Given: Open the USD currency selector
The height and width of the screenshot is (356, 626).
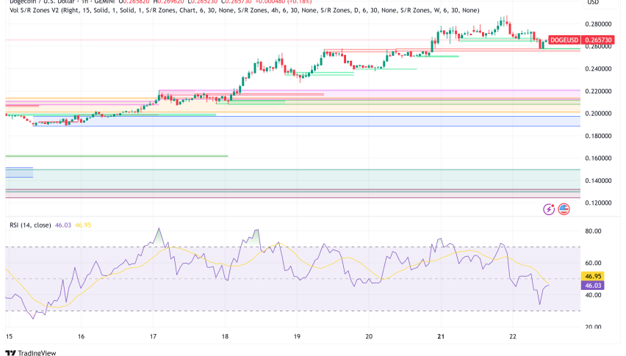Looking at the screenshot, I should point(593,2).
